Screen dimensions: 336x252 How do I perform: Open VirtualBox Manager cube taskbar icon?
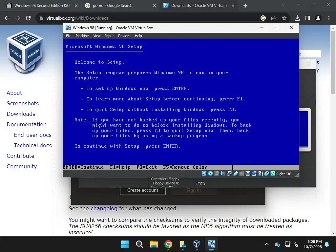tap(197, 244)
